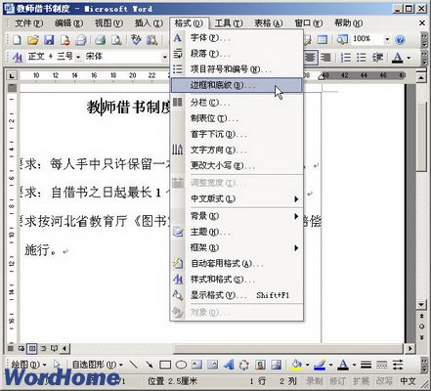Toggle align right paragraph button
The image size is (431, 391).
[x=325, y=58]
